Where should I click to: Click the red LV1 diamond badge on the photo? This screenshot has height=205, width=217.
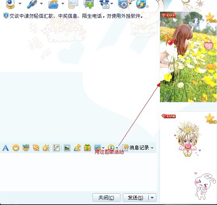coord(169,15)
